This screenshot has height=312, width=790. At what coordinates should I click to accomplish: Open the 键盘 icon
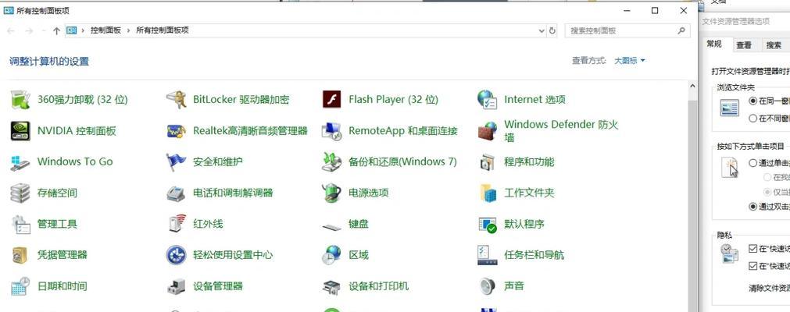coord(331,227)
